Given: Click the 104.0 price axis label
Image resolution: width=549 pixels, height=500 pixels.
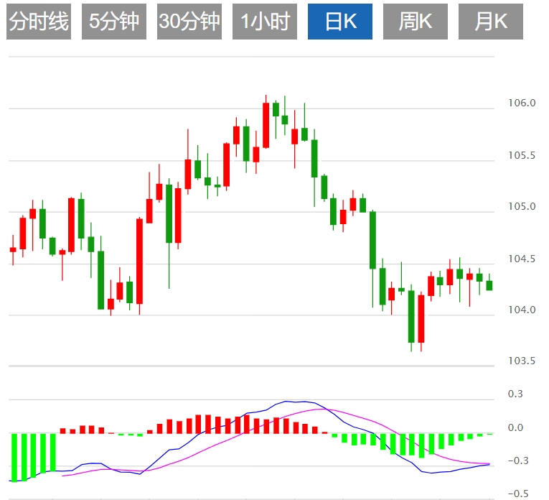Looking at the screenshot, I should coord(522,310).
